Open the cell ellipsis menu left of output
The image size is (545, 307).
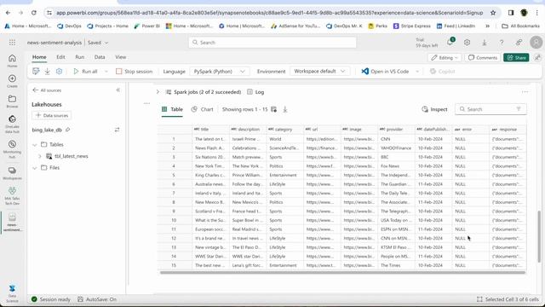tap(146, 103)
